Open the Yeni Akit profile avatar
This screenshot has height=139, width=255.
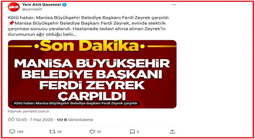14,7
